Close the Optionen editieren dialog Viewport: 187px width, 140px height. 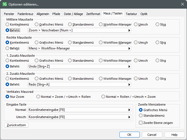pyautogui.click(x=182, y=4)
